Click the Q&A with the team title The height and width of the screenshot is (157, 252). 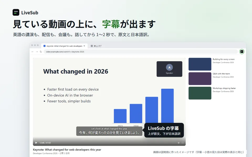[221, 74]
